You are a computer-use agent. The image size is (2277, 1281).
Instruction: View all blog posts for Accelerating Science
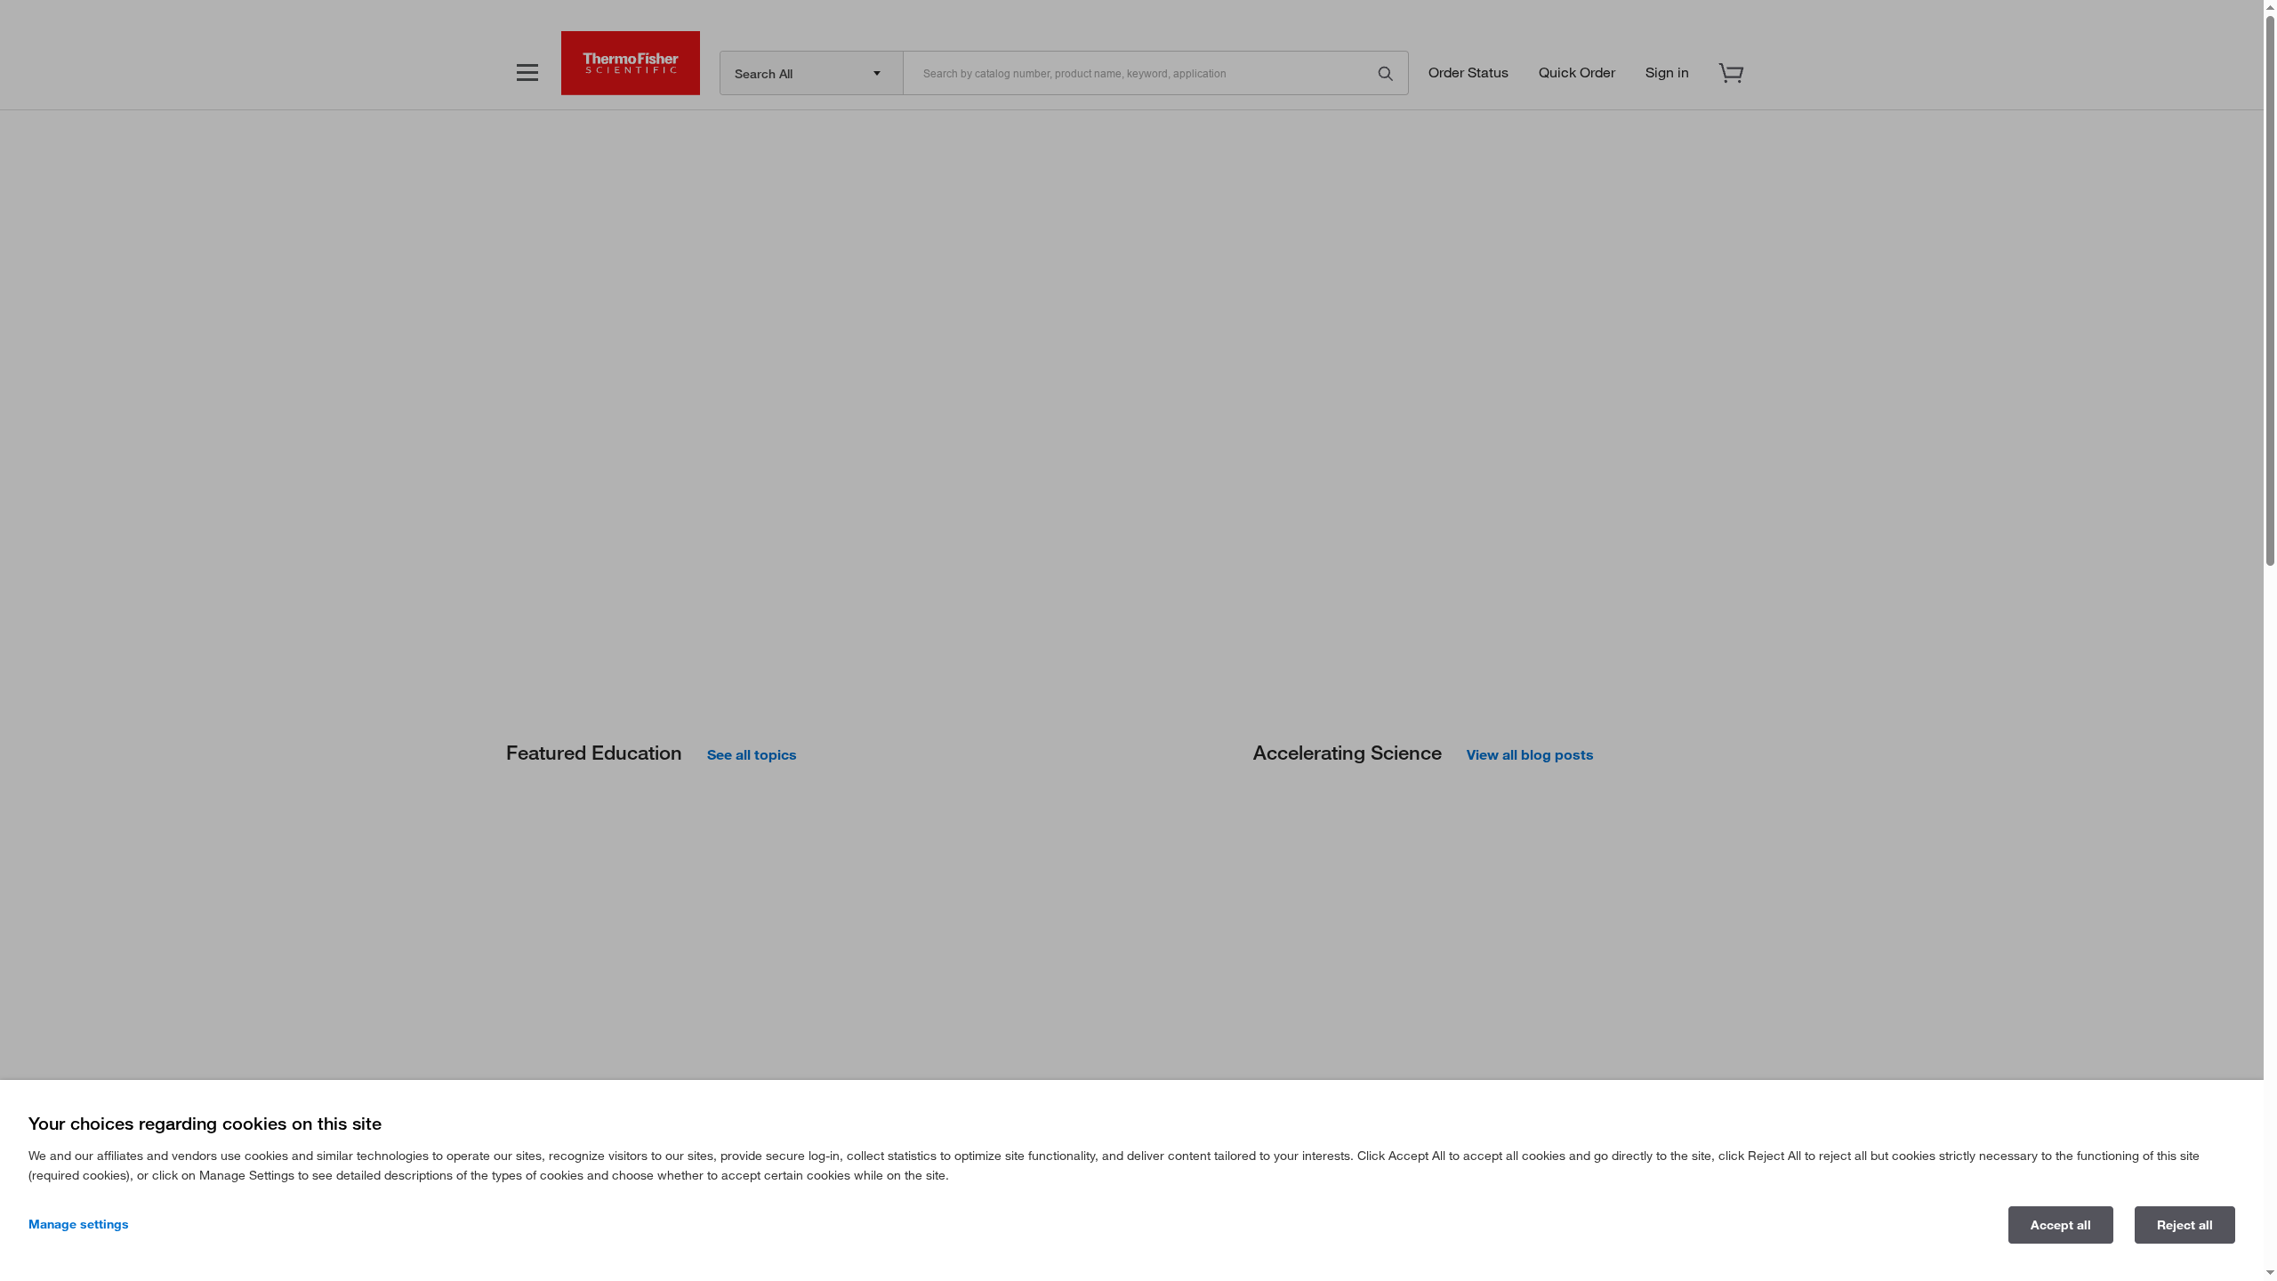1528,754
